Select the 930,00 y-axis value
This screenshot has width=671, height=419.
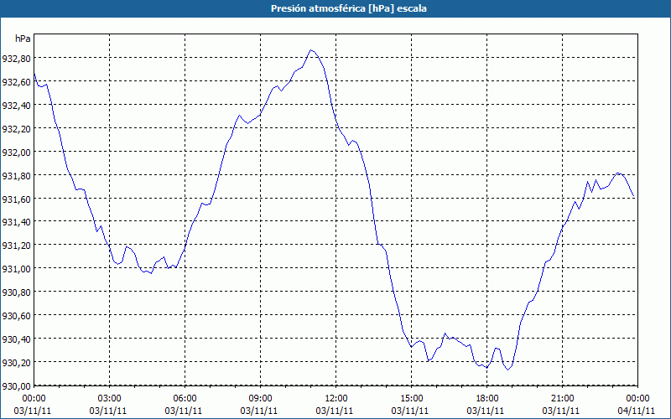point(16,386)
